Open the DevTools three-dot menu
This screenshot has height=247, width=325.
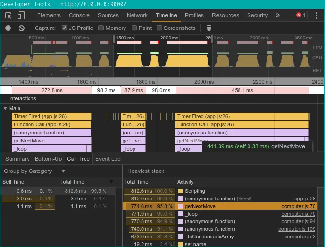pyautogui.click(x=316, y=15)
